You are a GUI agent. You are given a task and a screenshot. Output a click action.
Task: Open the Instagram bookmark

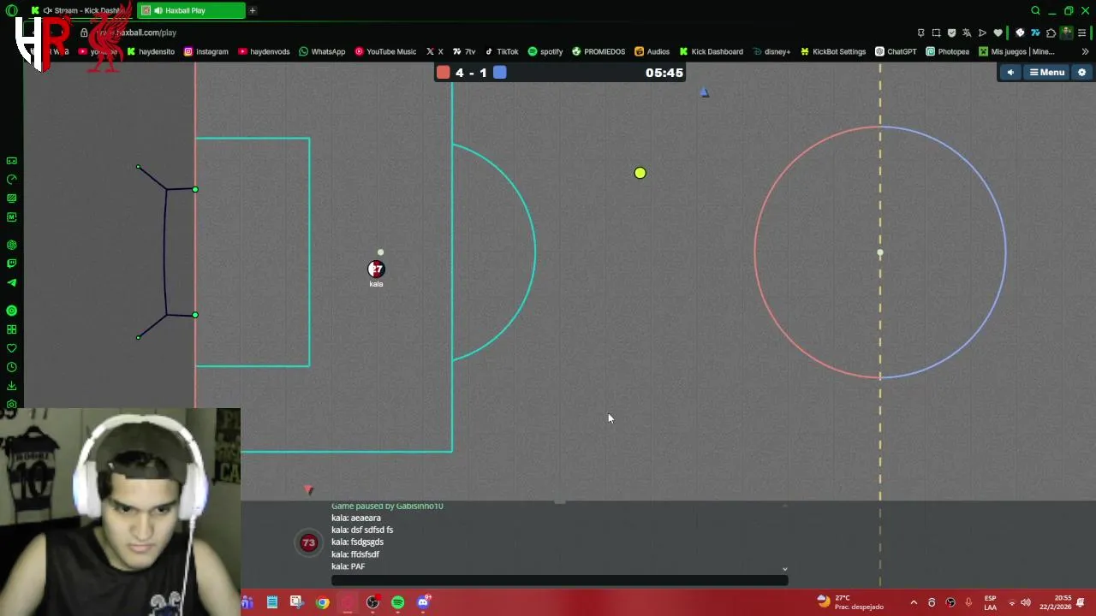pos(205,51)
